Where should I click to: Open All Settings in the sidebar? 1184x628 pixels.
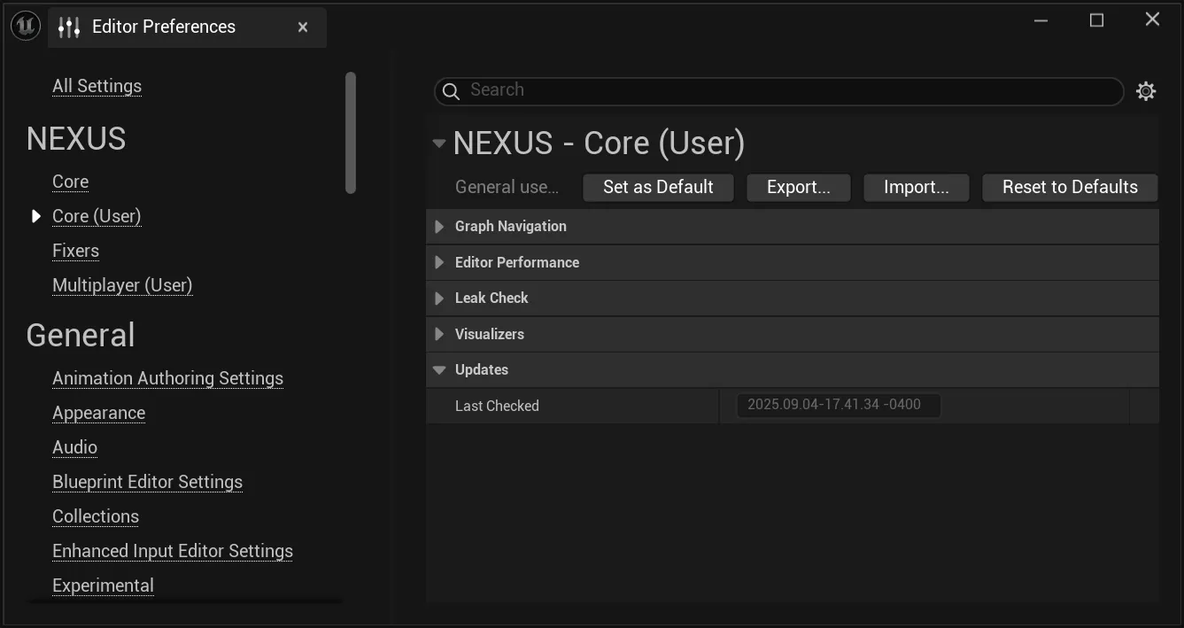(97, 86)
